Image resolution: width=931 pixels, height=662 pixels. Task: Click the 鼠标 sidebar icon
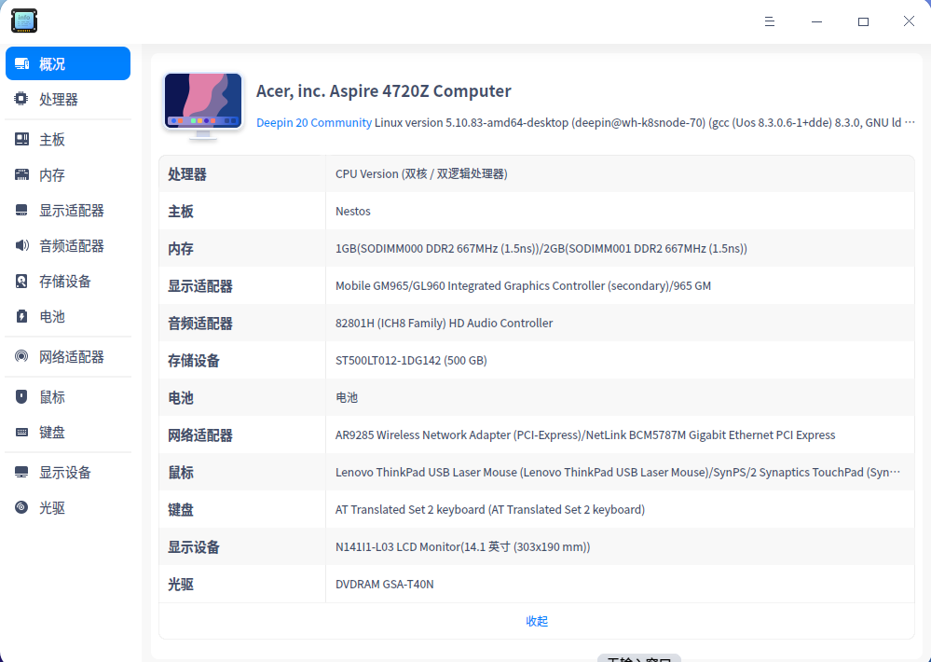click(x=21, y=396)
